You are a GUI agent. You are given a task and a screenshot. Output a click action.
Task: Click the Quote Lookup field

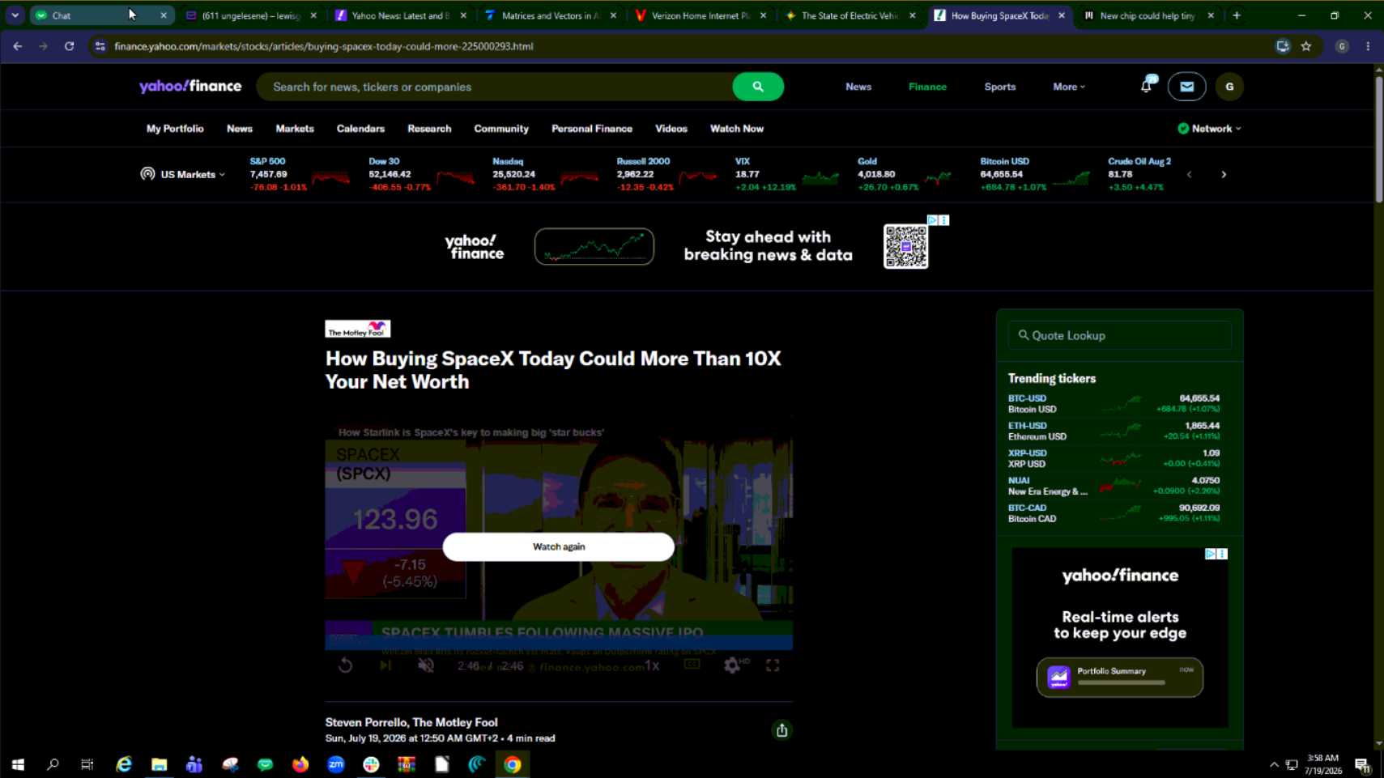click(x=1119, y=335)
